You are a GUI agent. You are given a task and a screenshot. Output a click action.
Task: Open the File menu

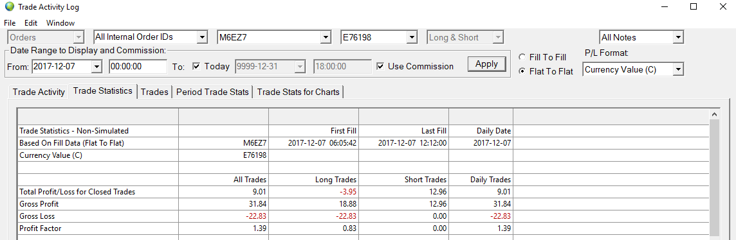pos(10,23)
